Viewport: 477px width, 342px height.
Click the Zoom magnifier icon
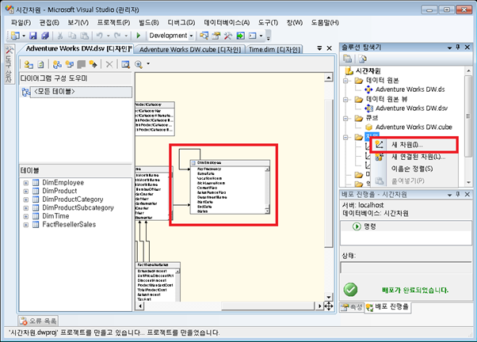(x=139, y=64)
